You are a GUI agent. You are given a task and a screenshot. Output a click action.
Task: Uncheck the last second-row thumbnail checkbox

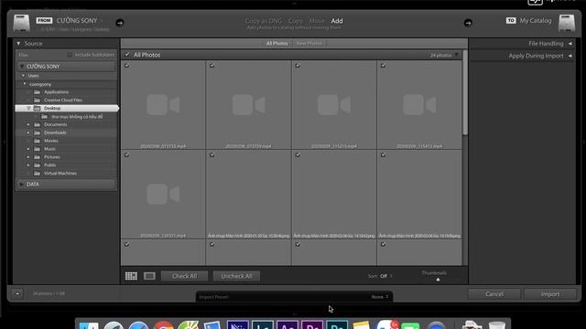tap(383, 154)
